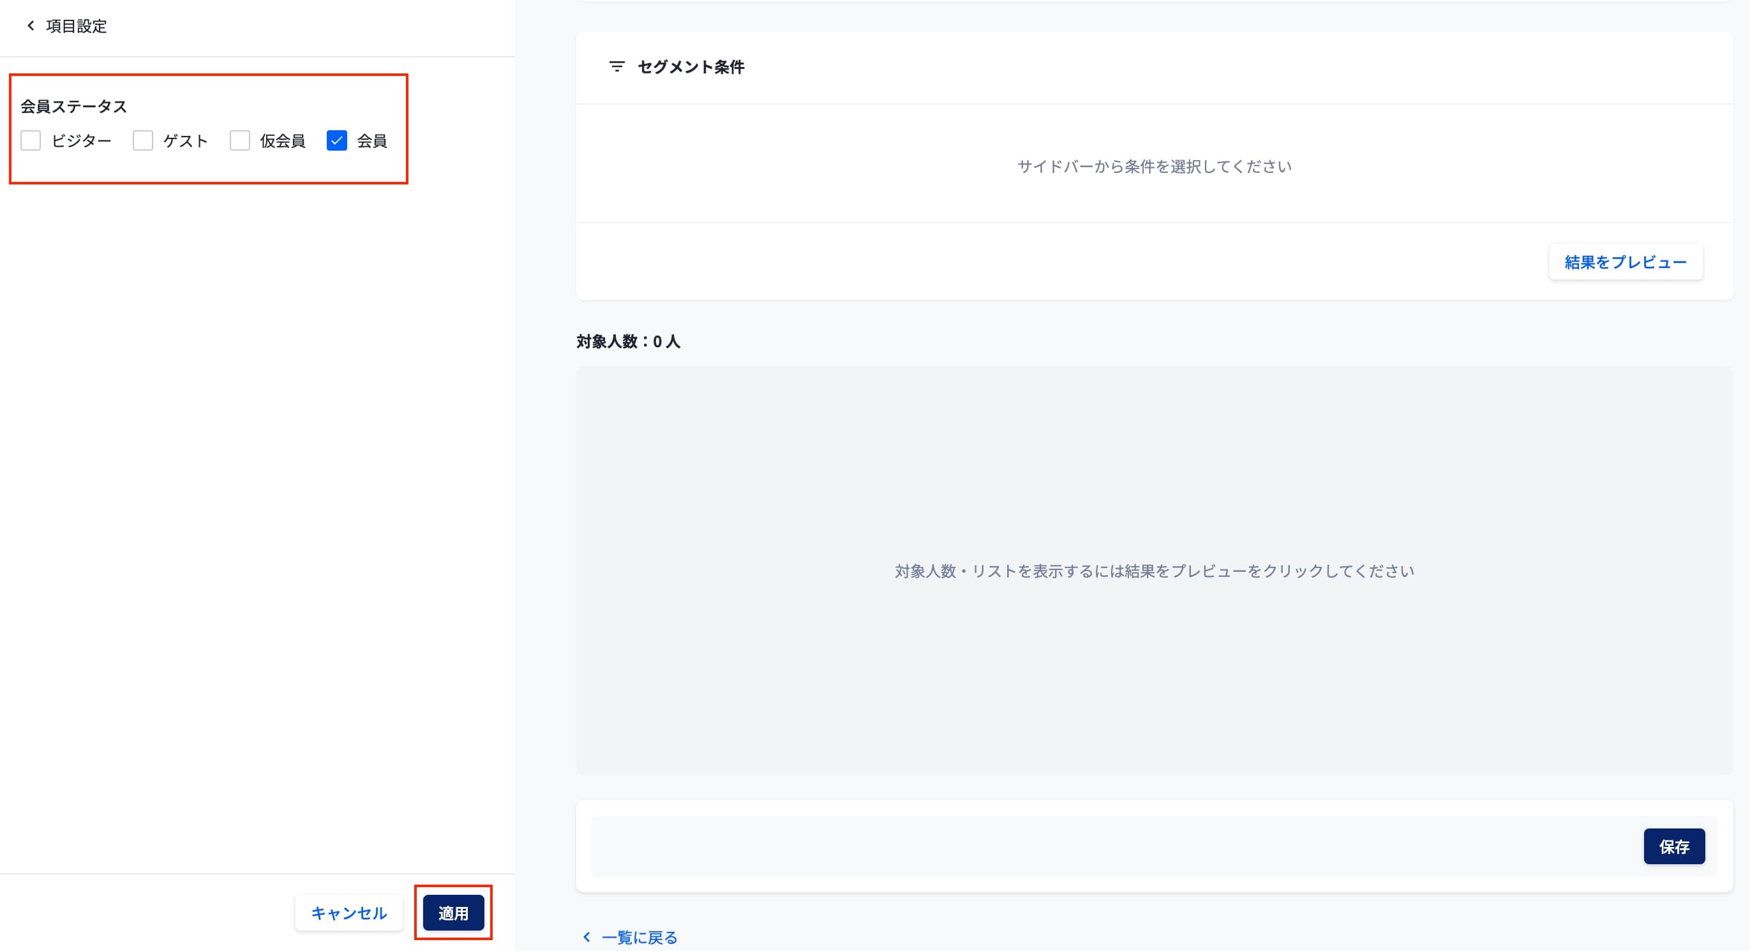Image resolution: width=1750 pixels, height=951 pixels.
Task: Uncheck the checked 会員 checkbox
Action: point(337,140)
